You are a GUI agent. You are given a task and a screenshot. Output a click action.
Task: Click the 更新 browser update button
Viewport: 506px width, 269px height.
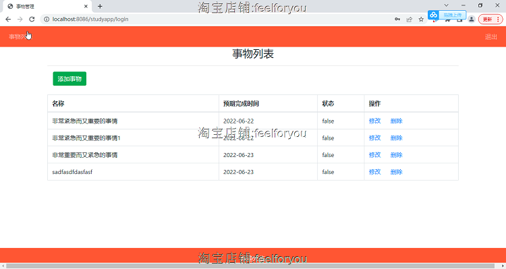490,20
